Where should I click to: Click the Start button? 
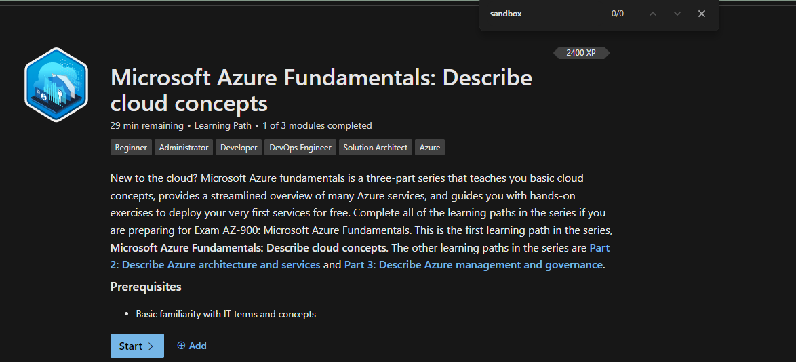tap(137, 346)
